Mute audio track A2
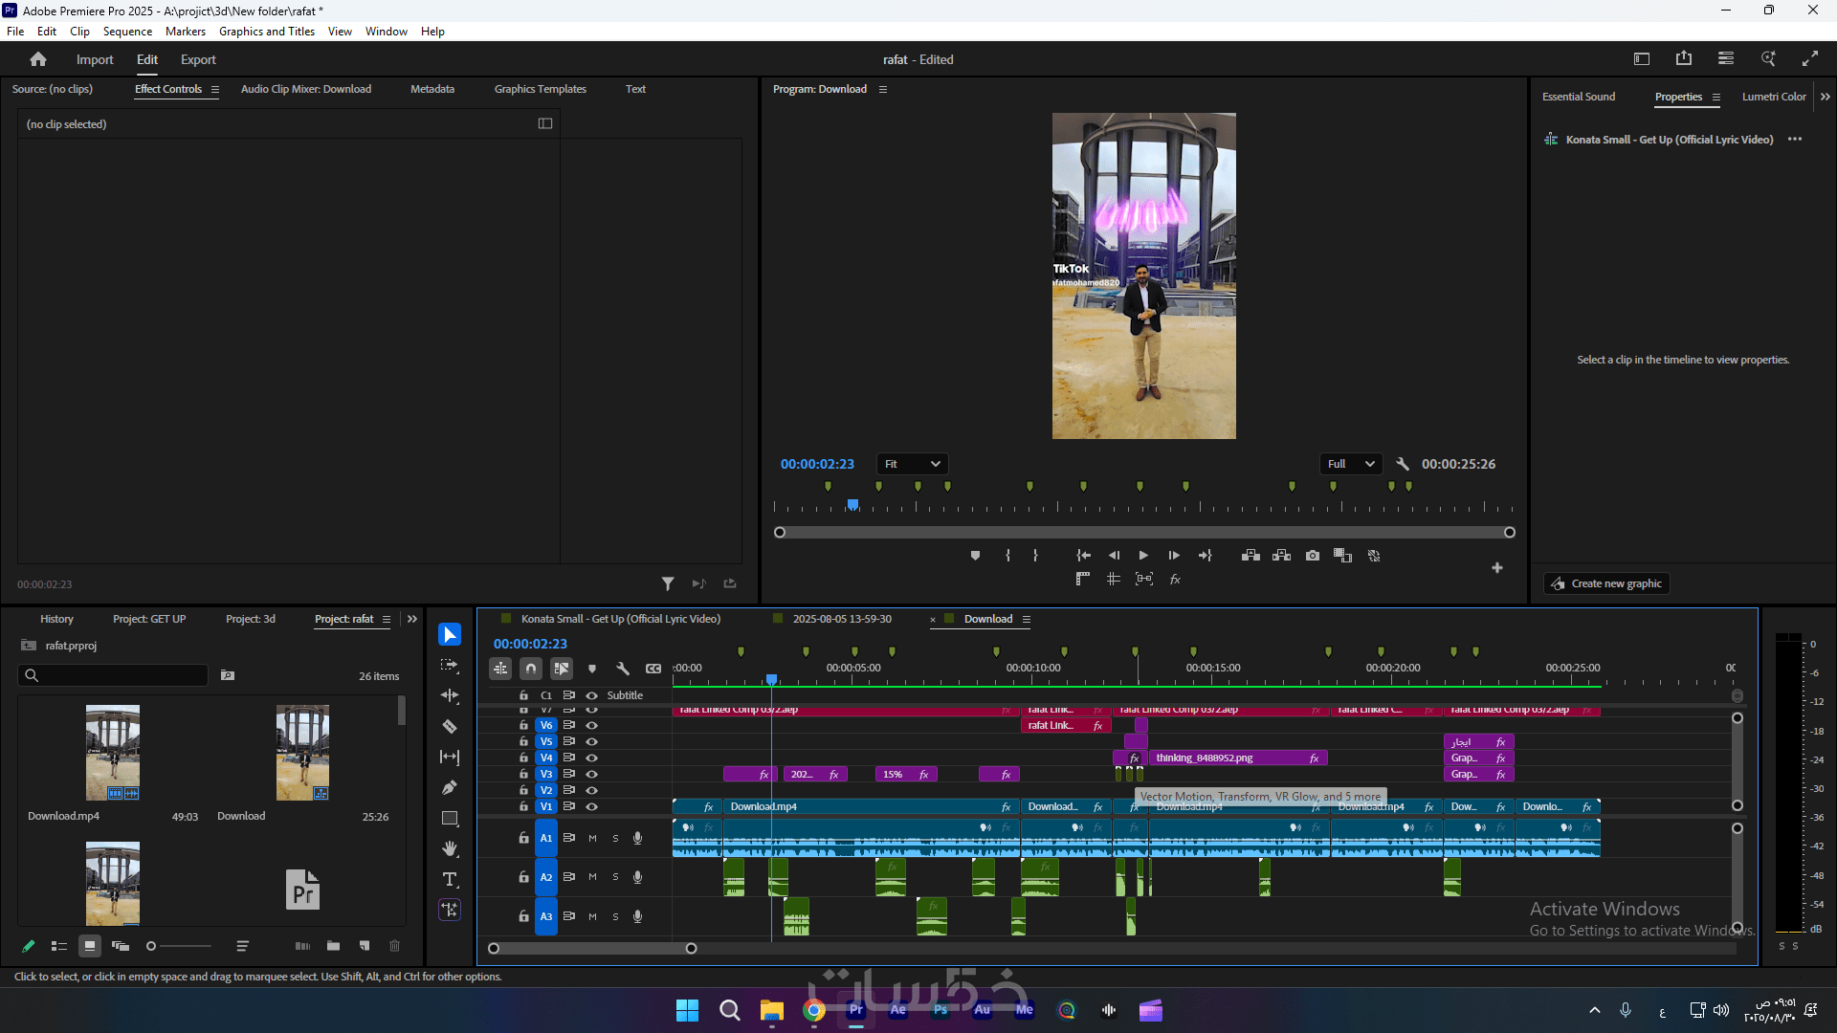The width and height of the screenshot is (1837, 1033). (592, 877)
